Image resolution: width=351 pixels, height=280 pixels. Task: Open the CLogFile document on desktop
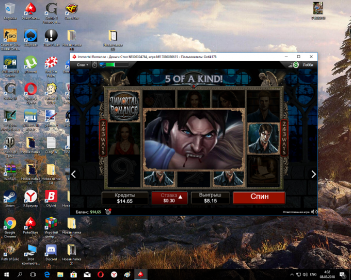pyautogui.click(x=51, y=145)
